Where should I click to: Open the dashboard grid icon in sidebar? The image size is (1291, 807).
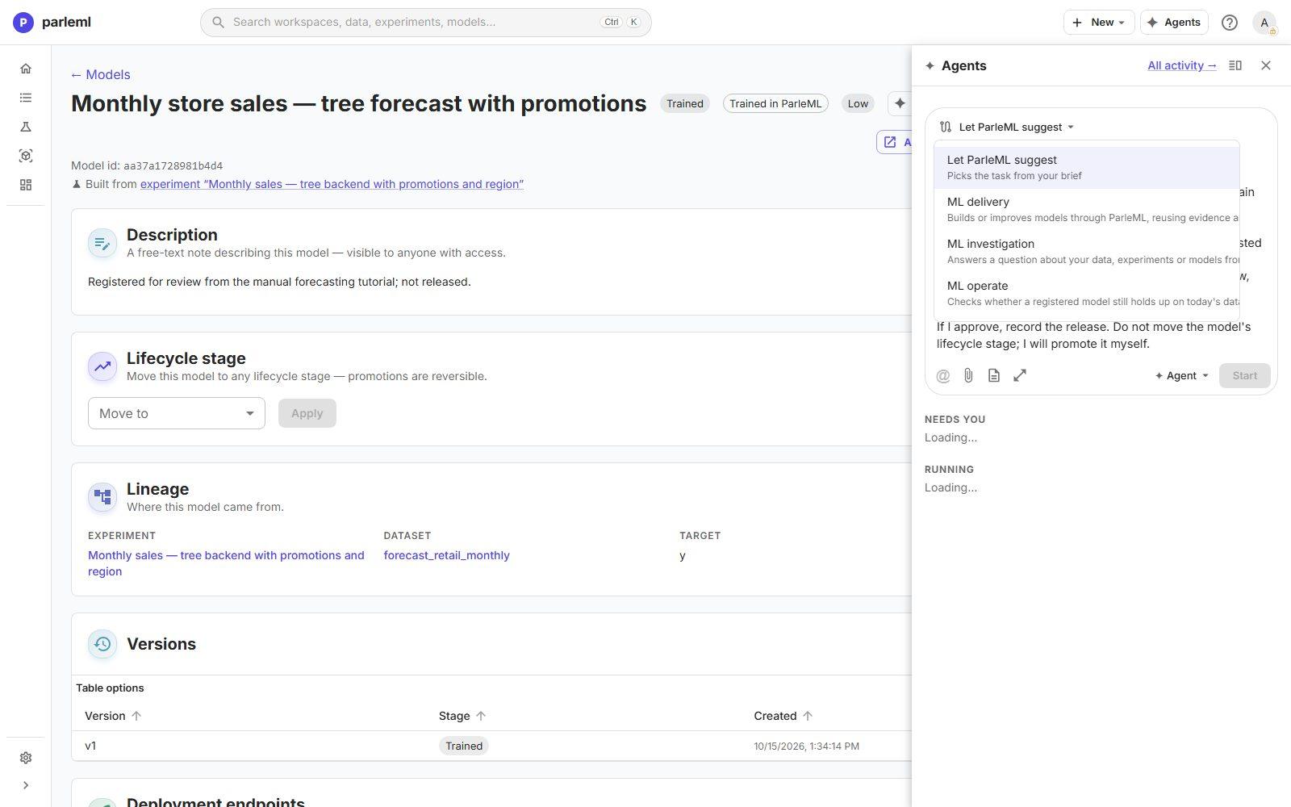(26, 185)
